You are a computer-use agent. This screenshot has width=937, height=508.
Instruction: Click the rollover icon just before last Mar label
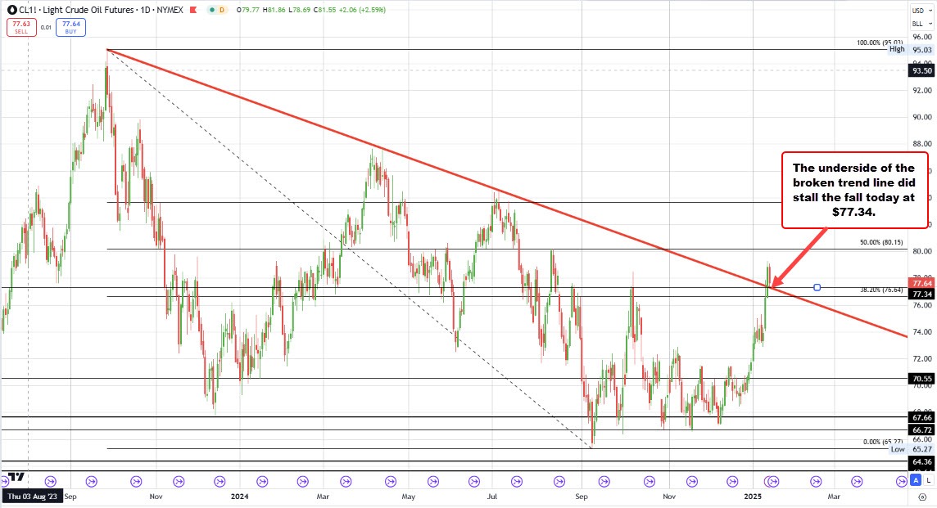pos(816,481)
